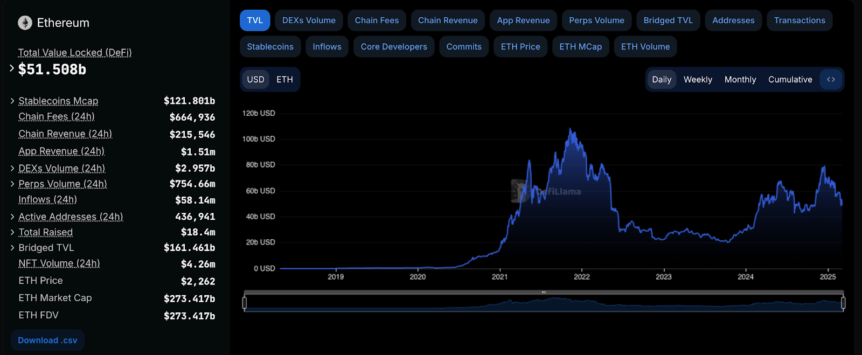Toggle the Addresses chart series
The image size is (862, 355).
coord(733,20)
